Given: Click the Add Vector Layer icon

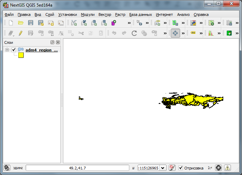Looking at the screenshot, I should click(74, 23).
